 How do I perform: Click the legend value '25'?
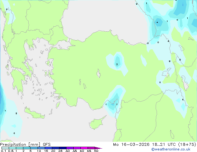pyautogui.click(x=60, y=151)
